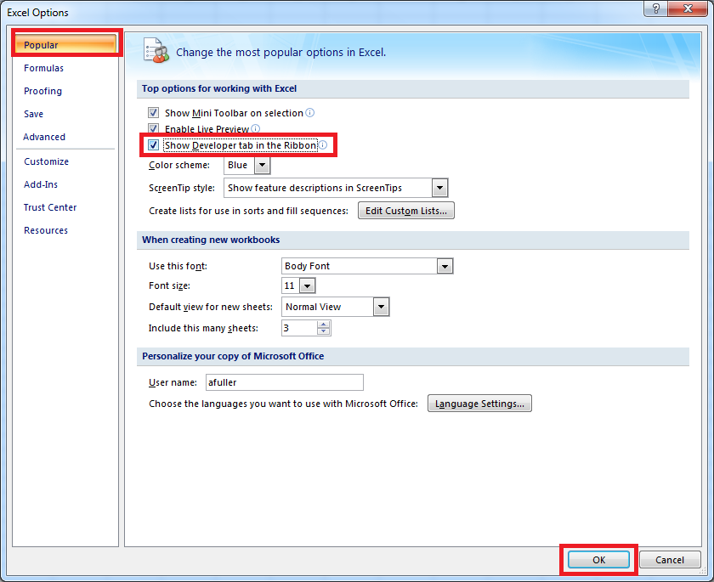Open Language Settings
714x582 pixels.
click(x=479, y=404)
